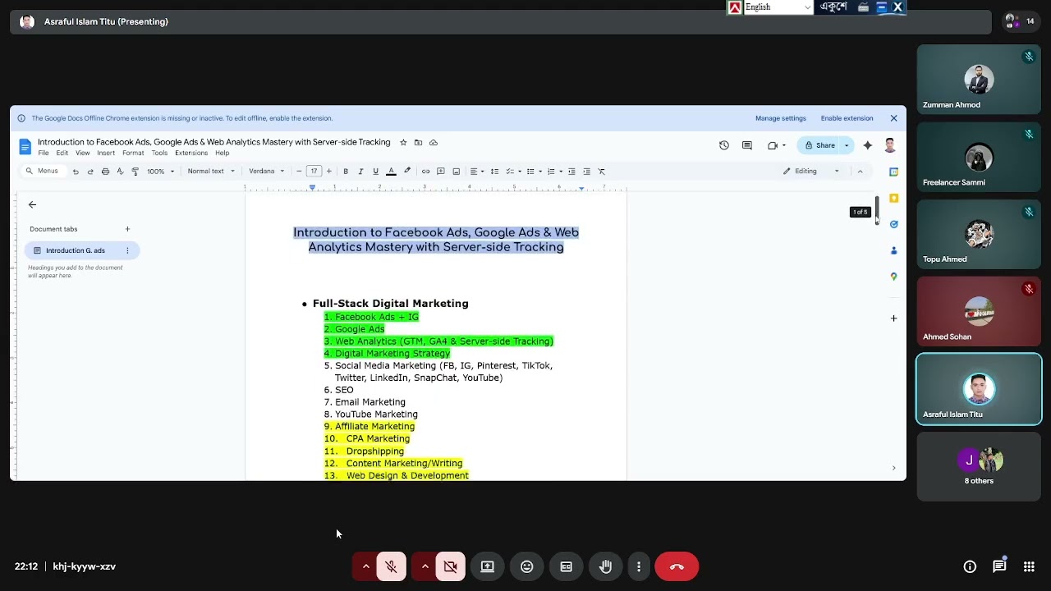Viewport: 1051px width, 591px height.
Task: Open Meet activities grid icon
Action: [1029, 566]
